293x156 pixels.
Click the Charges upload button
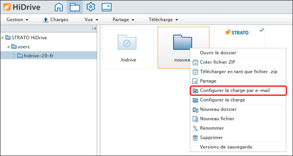point(55,20)
